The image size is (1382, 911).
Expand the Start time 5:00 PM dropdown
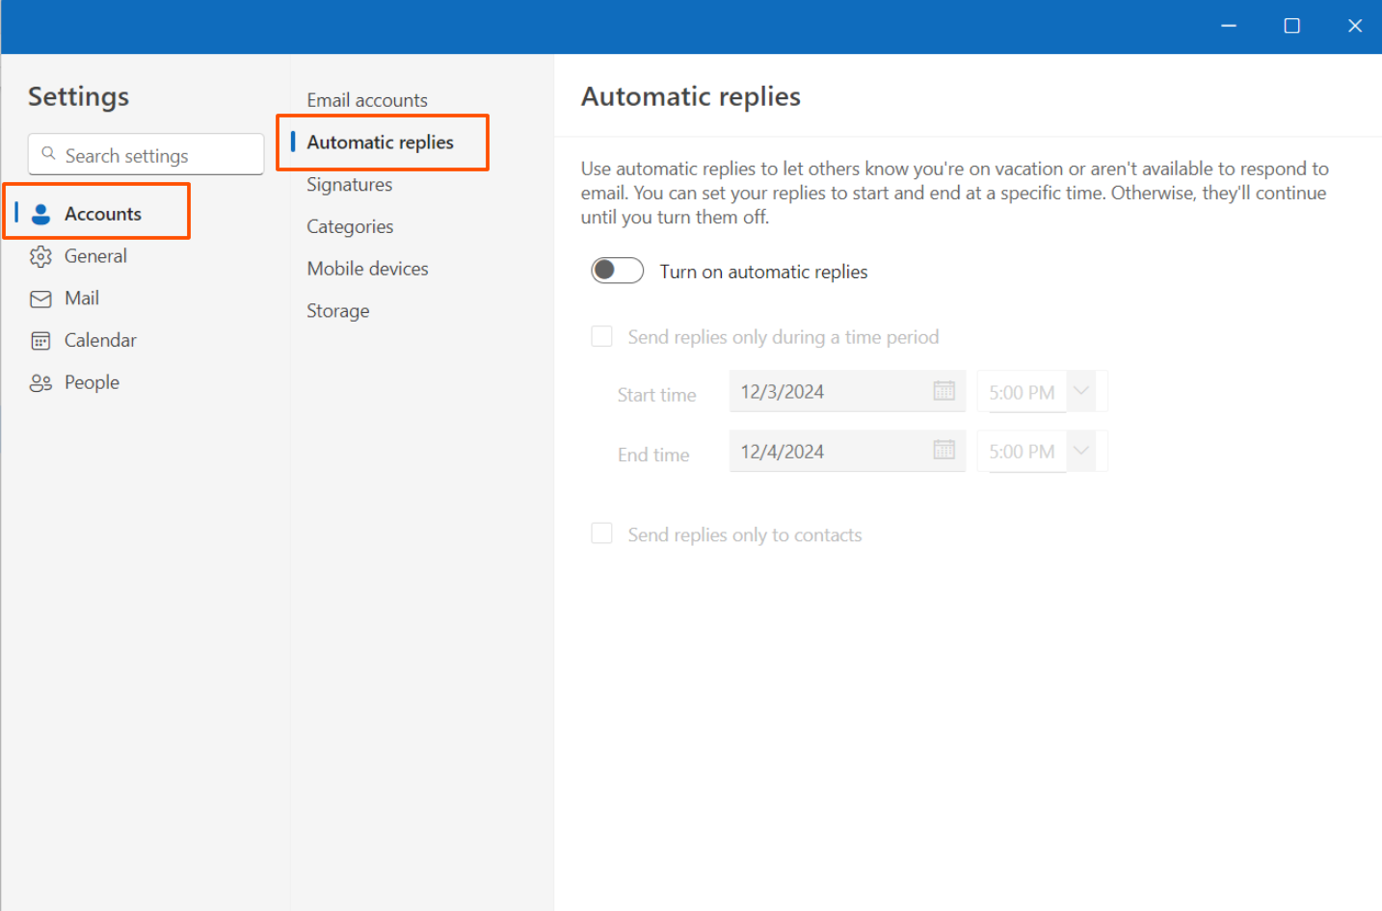point(1081,391)
